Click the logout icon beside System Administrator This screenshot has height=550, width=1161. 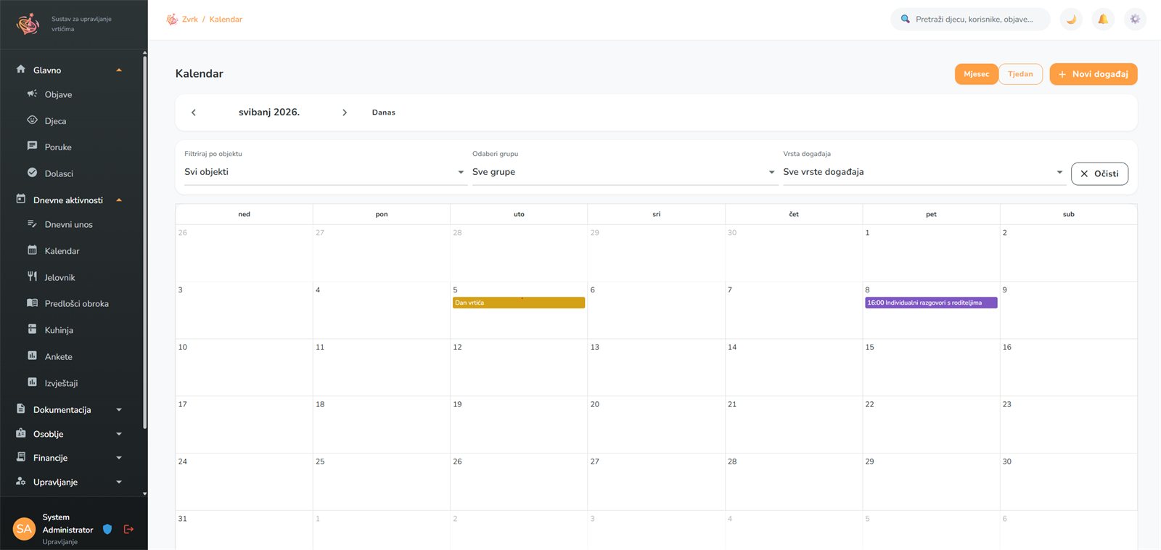coord(129,530)
